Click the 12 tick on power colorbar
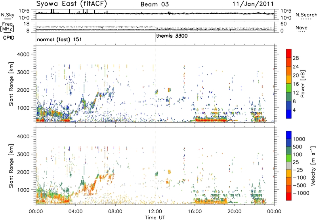This screenshot has height=220, width=317. pos(296,93)
